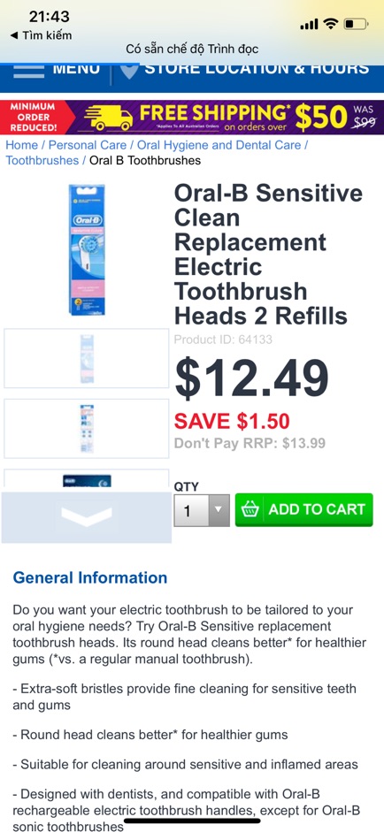
Task: View the main Oral-B product image
Action: [87, 250]
